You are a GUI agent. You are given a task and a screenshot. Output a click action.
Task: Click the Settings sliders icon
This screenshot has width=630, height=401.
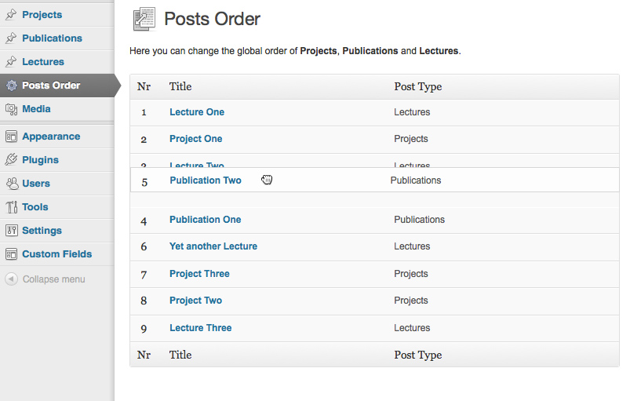[x=11, y=230]
